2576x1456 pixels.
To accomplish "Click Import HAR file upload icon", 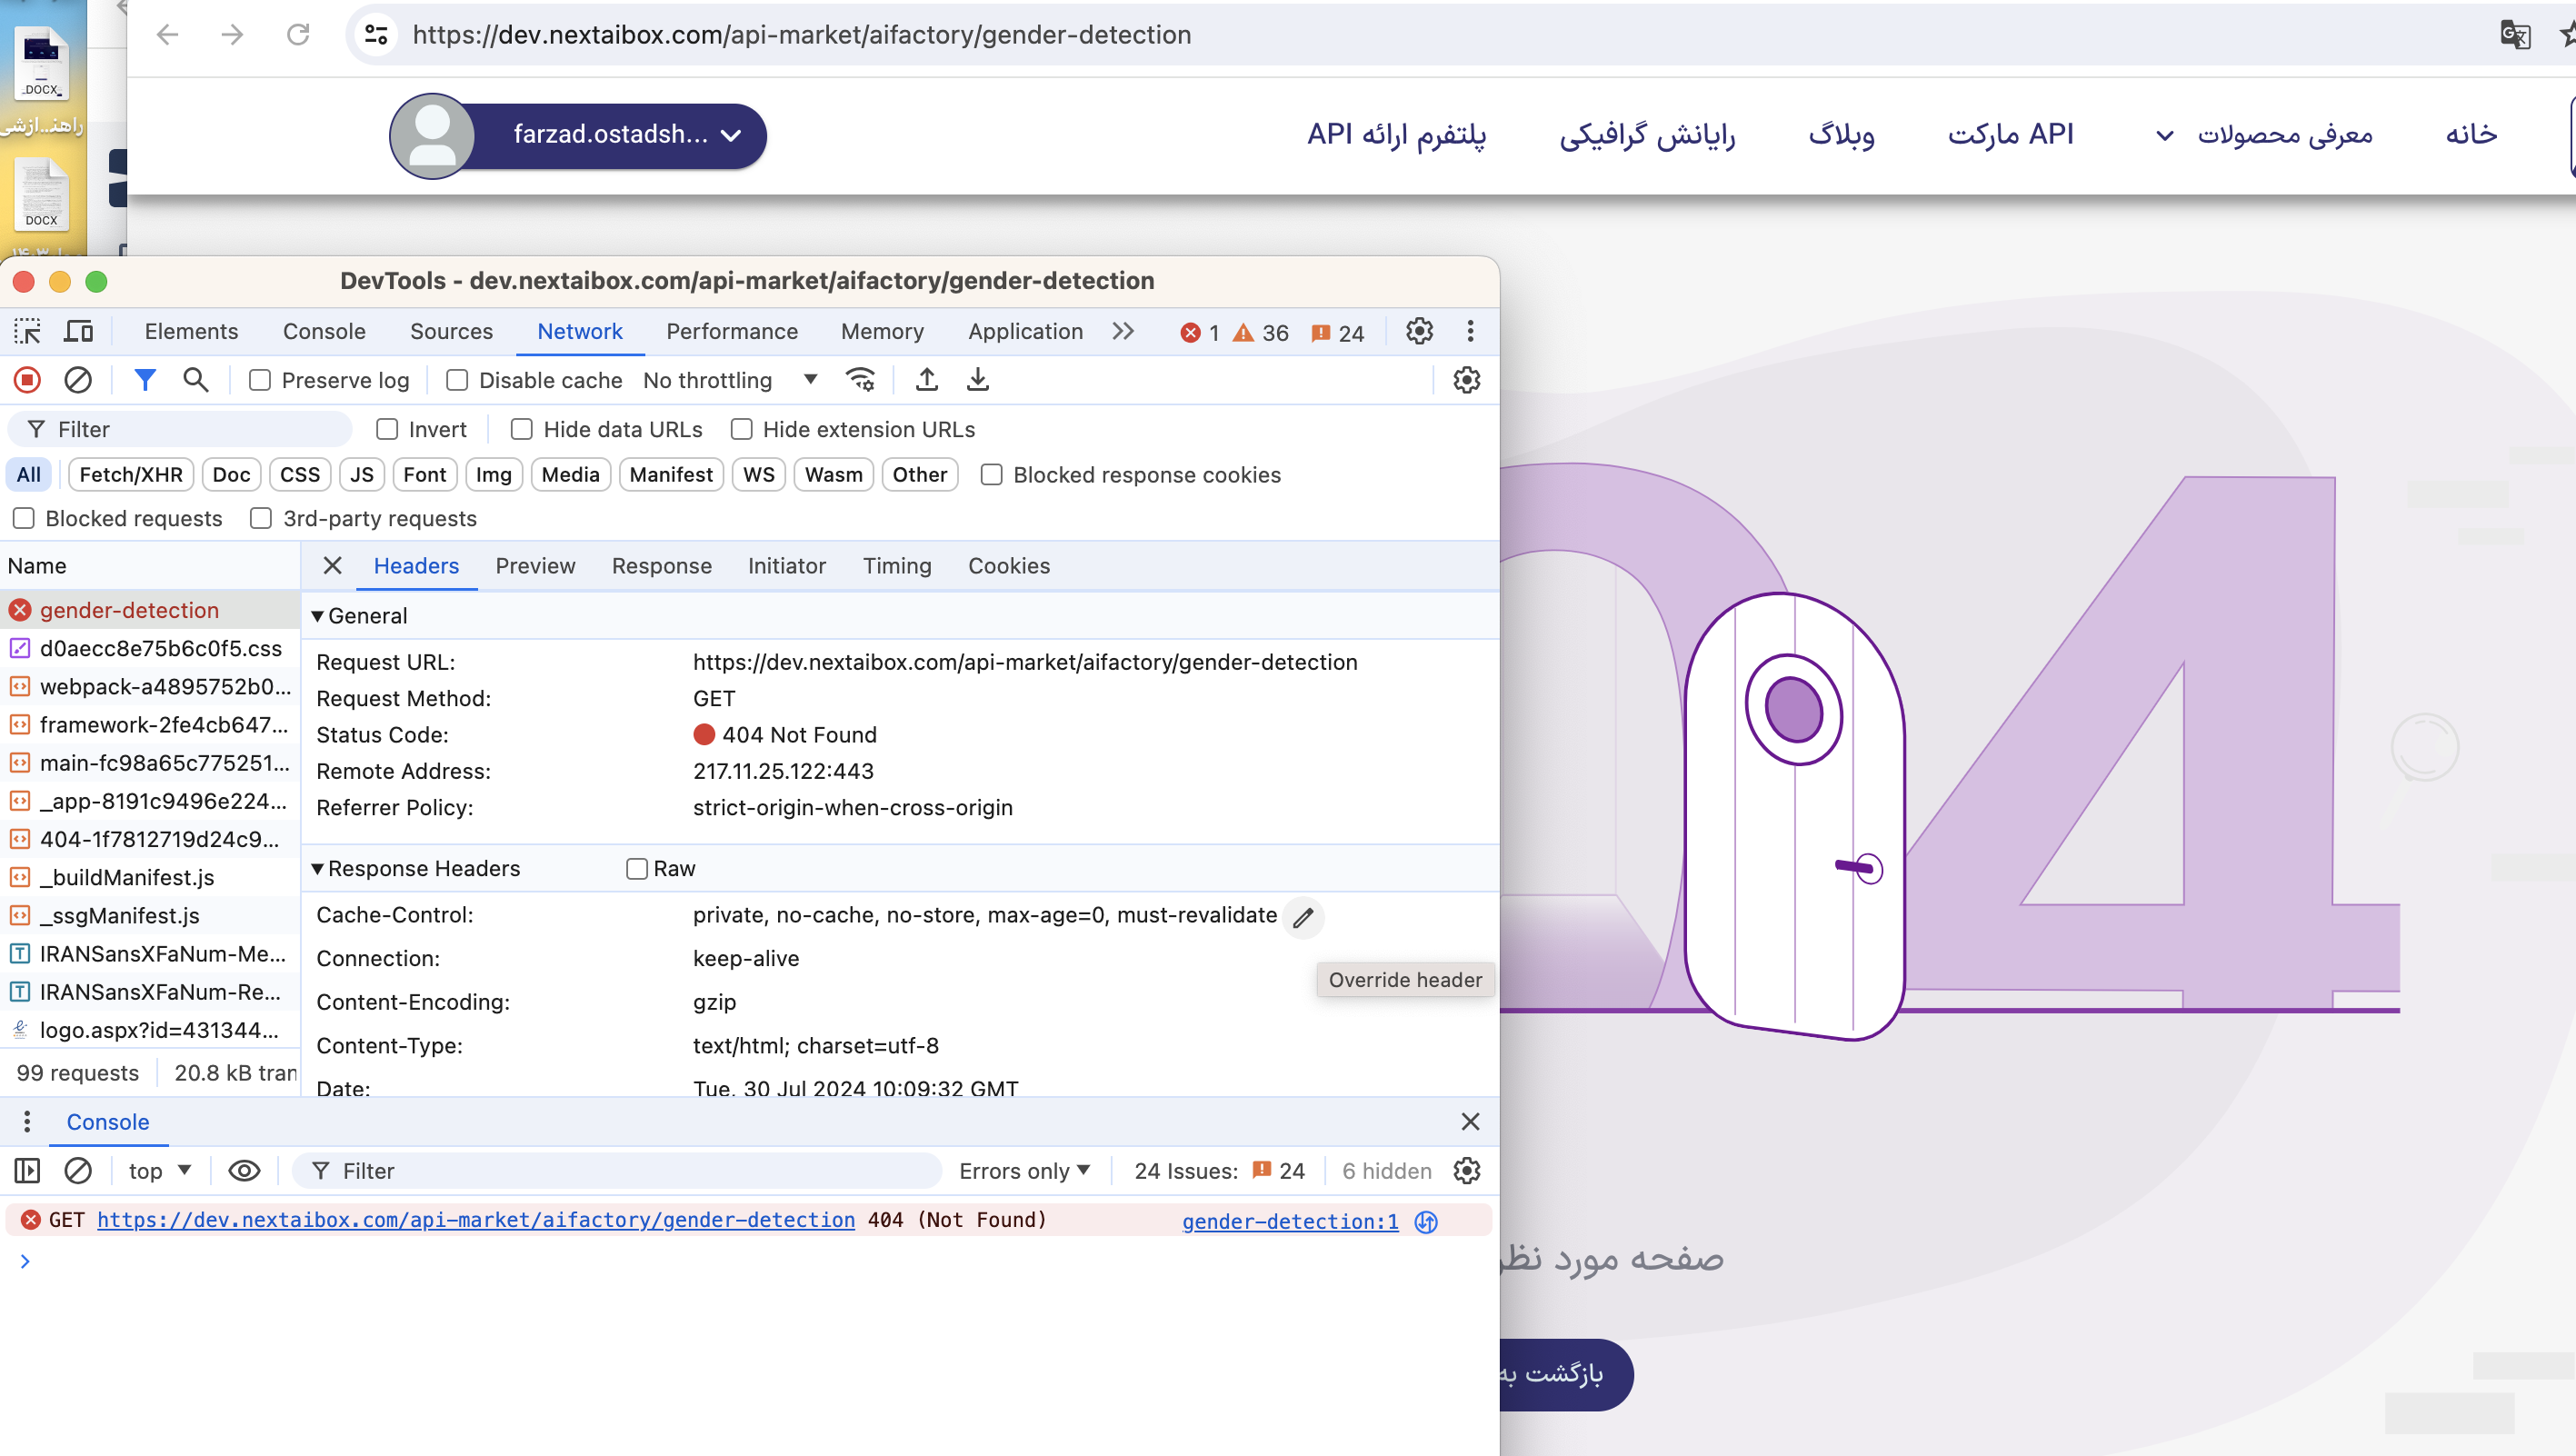I will pyautogui.click(x=927, y=380).
